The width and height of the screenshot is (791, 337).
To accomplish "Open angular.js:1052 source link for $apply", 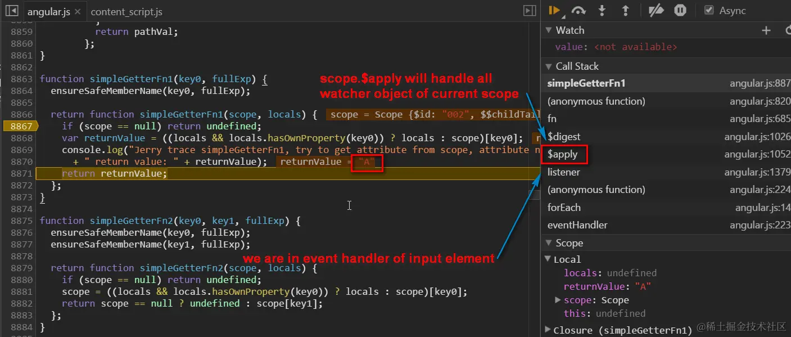I will pos(757,154).
